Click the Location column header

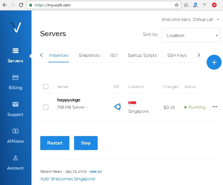[x=136, y=87]
